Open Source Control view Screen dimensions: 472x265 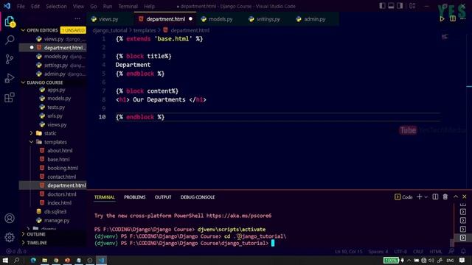point(10,59)
